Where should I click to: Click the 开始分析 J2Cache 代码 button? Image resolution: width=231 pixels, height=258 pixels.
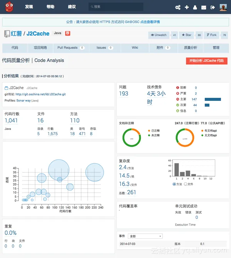(207, 61)
